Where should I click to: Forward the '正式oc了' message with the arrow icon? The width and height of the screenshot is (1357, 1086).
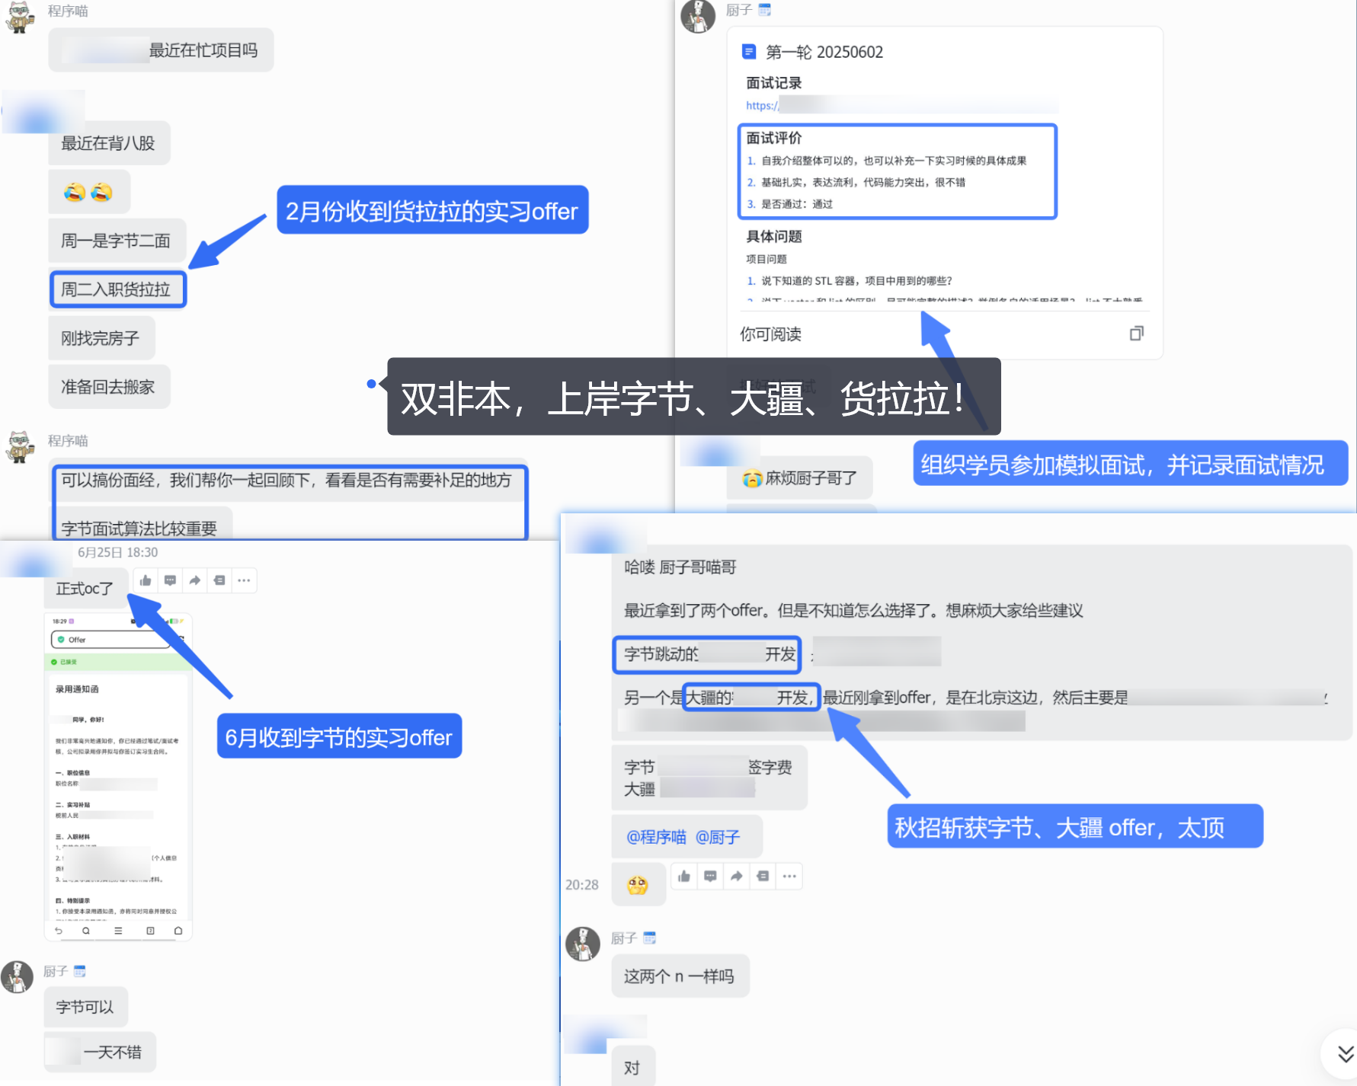pos(195,580)
